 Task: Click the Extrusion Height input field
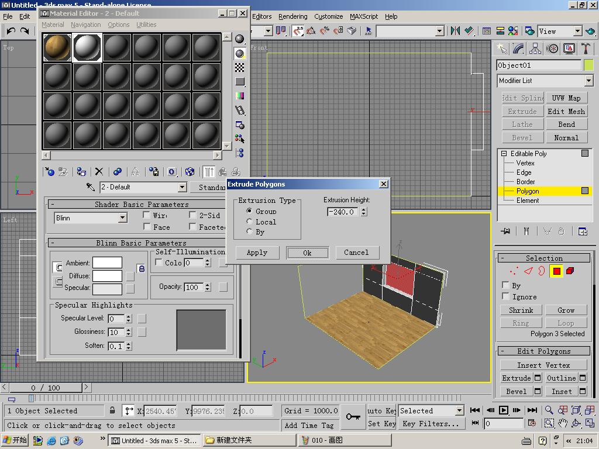[x=343, y=212]
